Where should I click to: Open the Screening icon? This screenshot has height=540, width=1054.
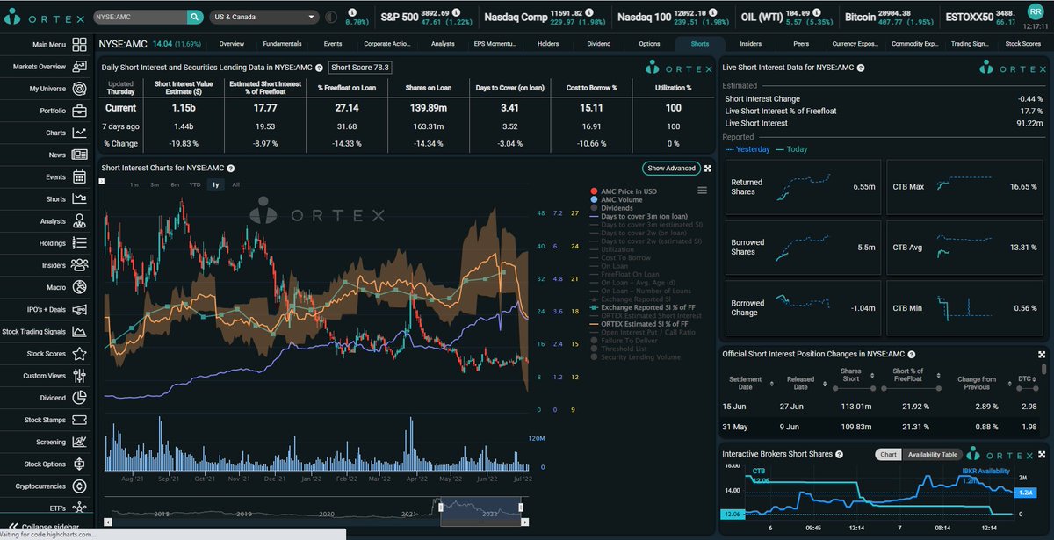pyautogui.click(x=80, y=443)
